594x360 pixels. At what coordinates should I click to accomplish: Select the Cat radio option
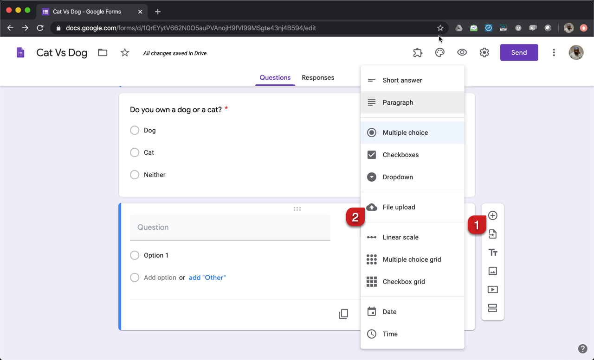135,152
